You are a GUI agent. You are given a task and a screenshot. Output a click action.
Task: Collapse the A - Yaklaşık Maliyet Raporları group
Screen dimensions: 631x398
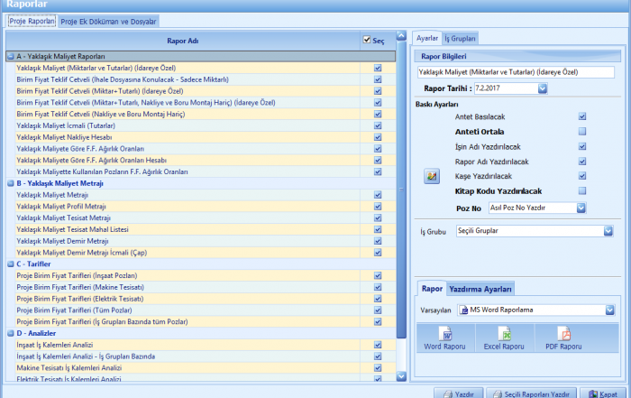(9, 56)
